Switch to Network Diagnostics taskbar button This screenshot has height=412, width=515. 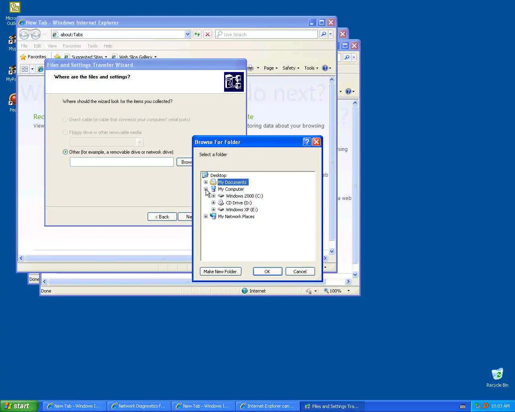click(139, 406)
